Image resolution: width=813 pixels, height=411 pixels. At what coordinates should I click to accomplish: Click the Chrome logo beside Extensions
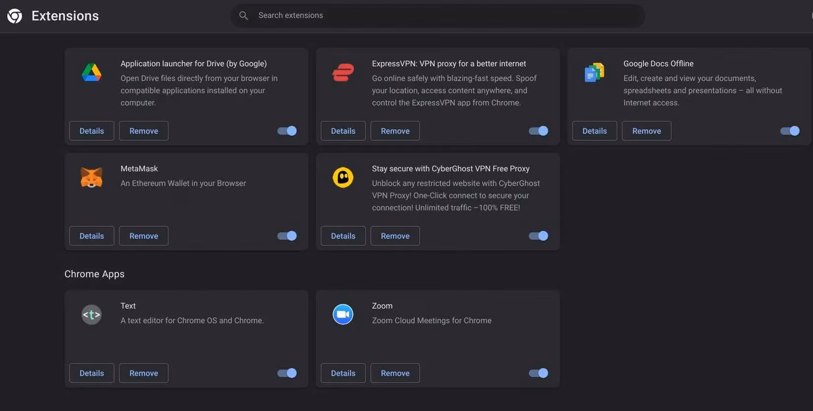[15, 16]
